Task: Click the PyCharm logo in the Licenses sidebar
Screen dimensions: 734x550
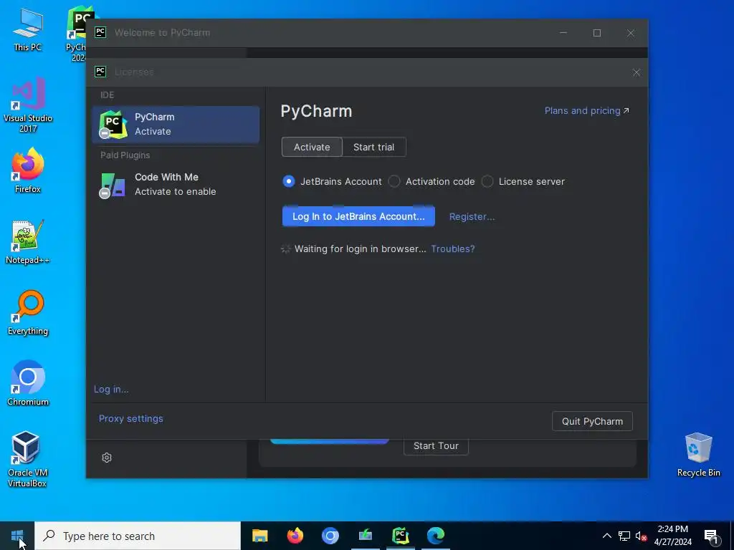Action: click(113, 125)
